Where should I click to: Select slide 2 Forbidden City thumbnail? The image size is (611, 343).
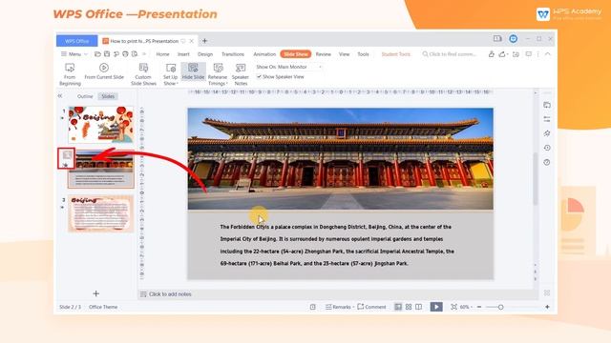101,170
